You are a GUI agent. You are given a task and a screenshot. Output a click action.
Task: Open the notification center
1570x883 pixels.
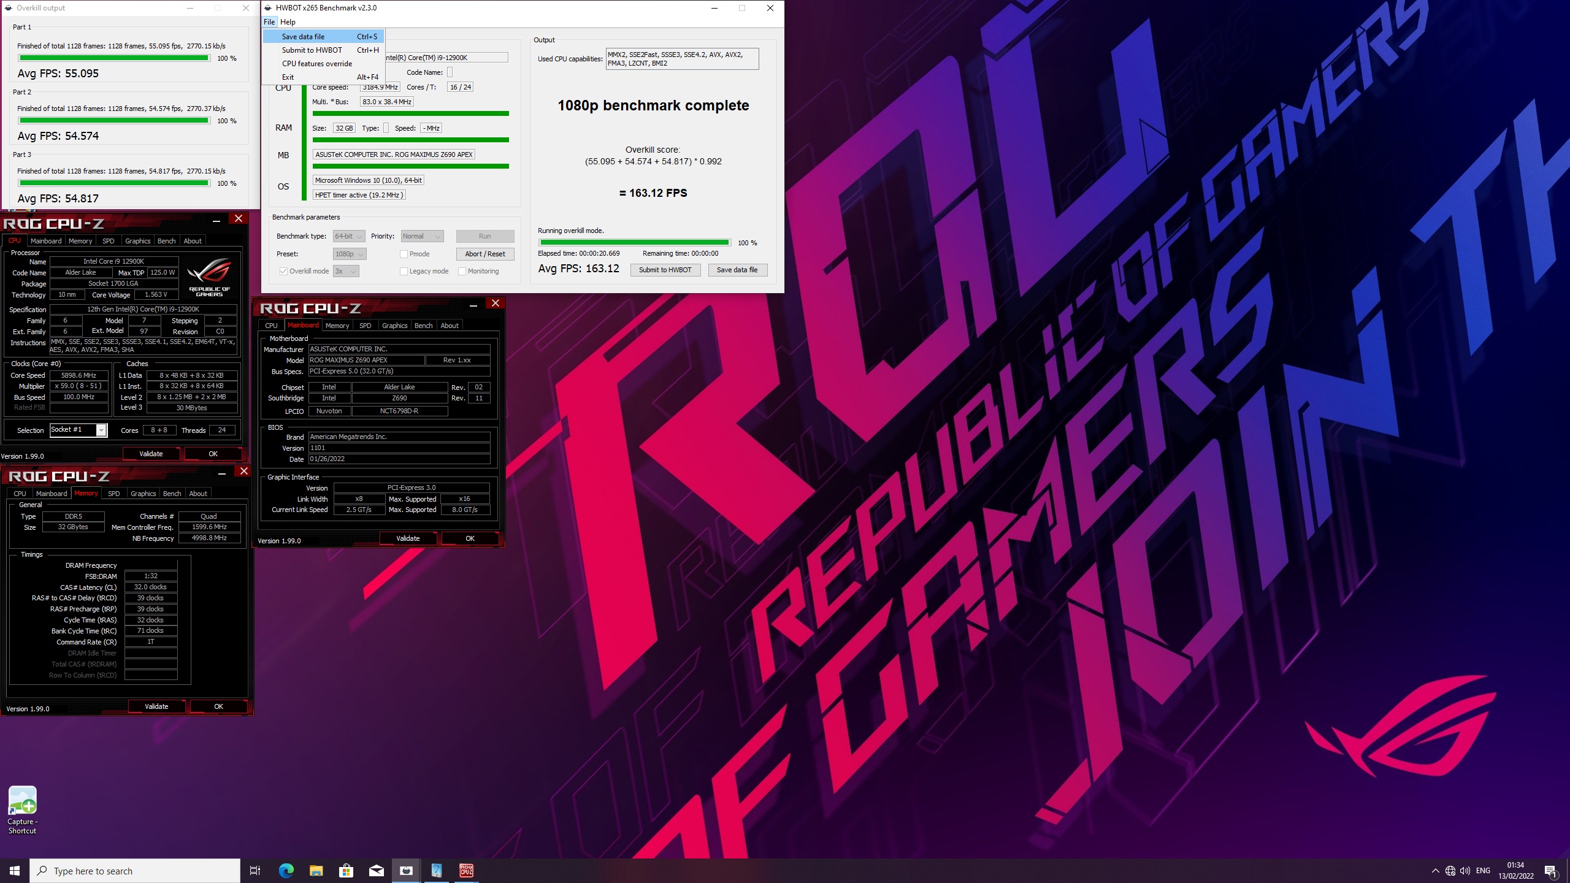click(x=1551, y=871)
